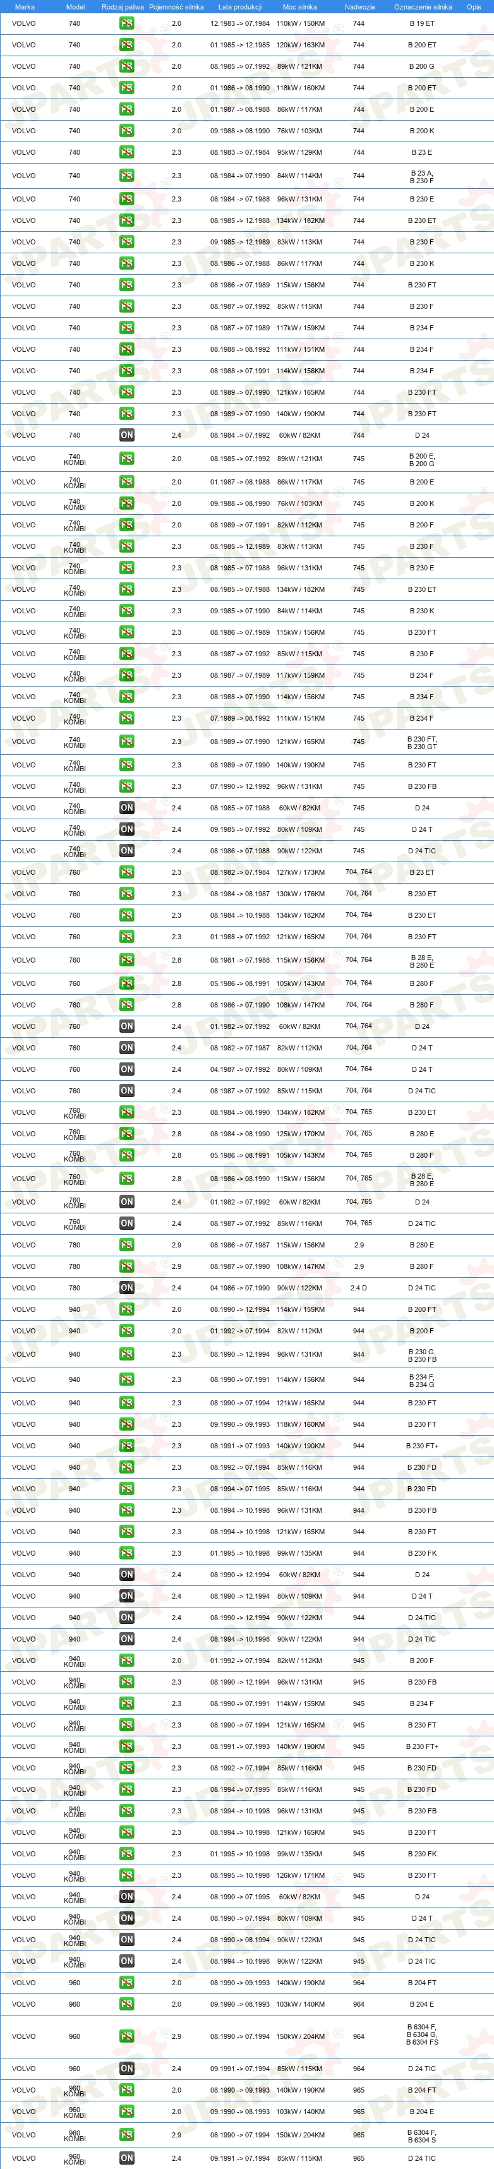Click petrol icon in B 230 FT+ row with body 945
Viewport: 494px width, 2169px height.
126,1746
